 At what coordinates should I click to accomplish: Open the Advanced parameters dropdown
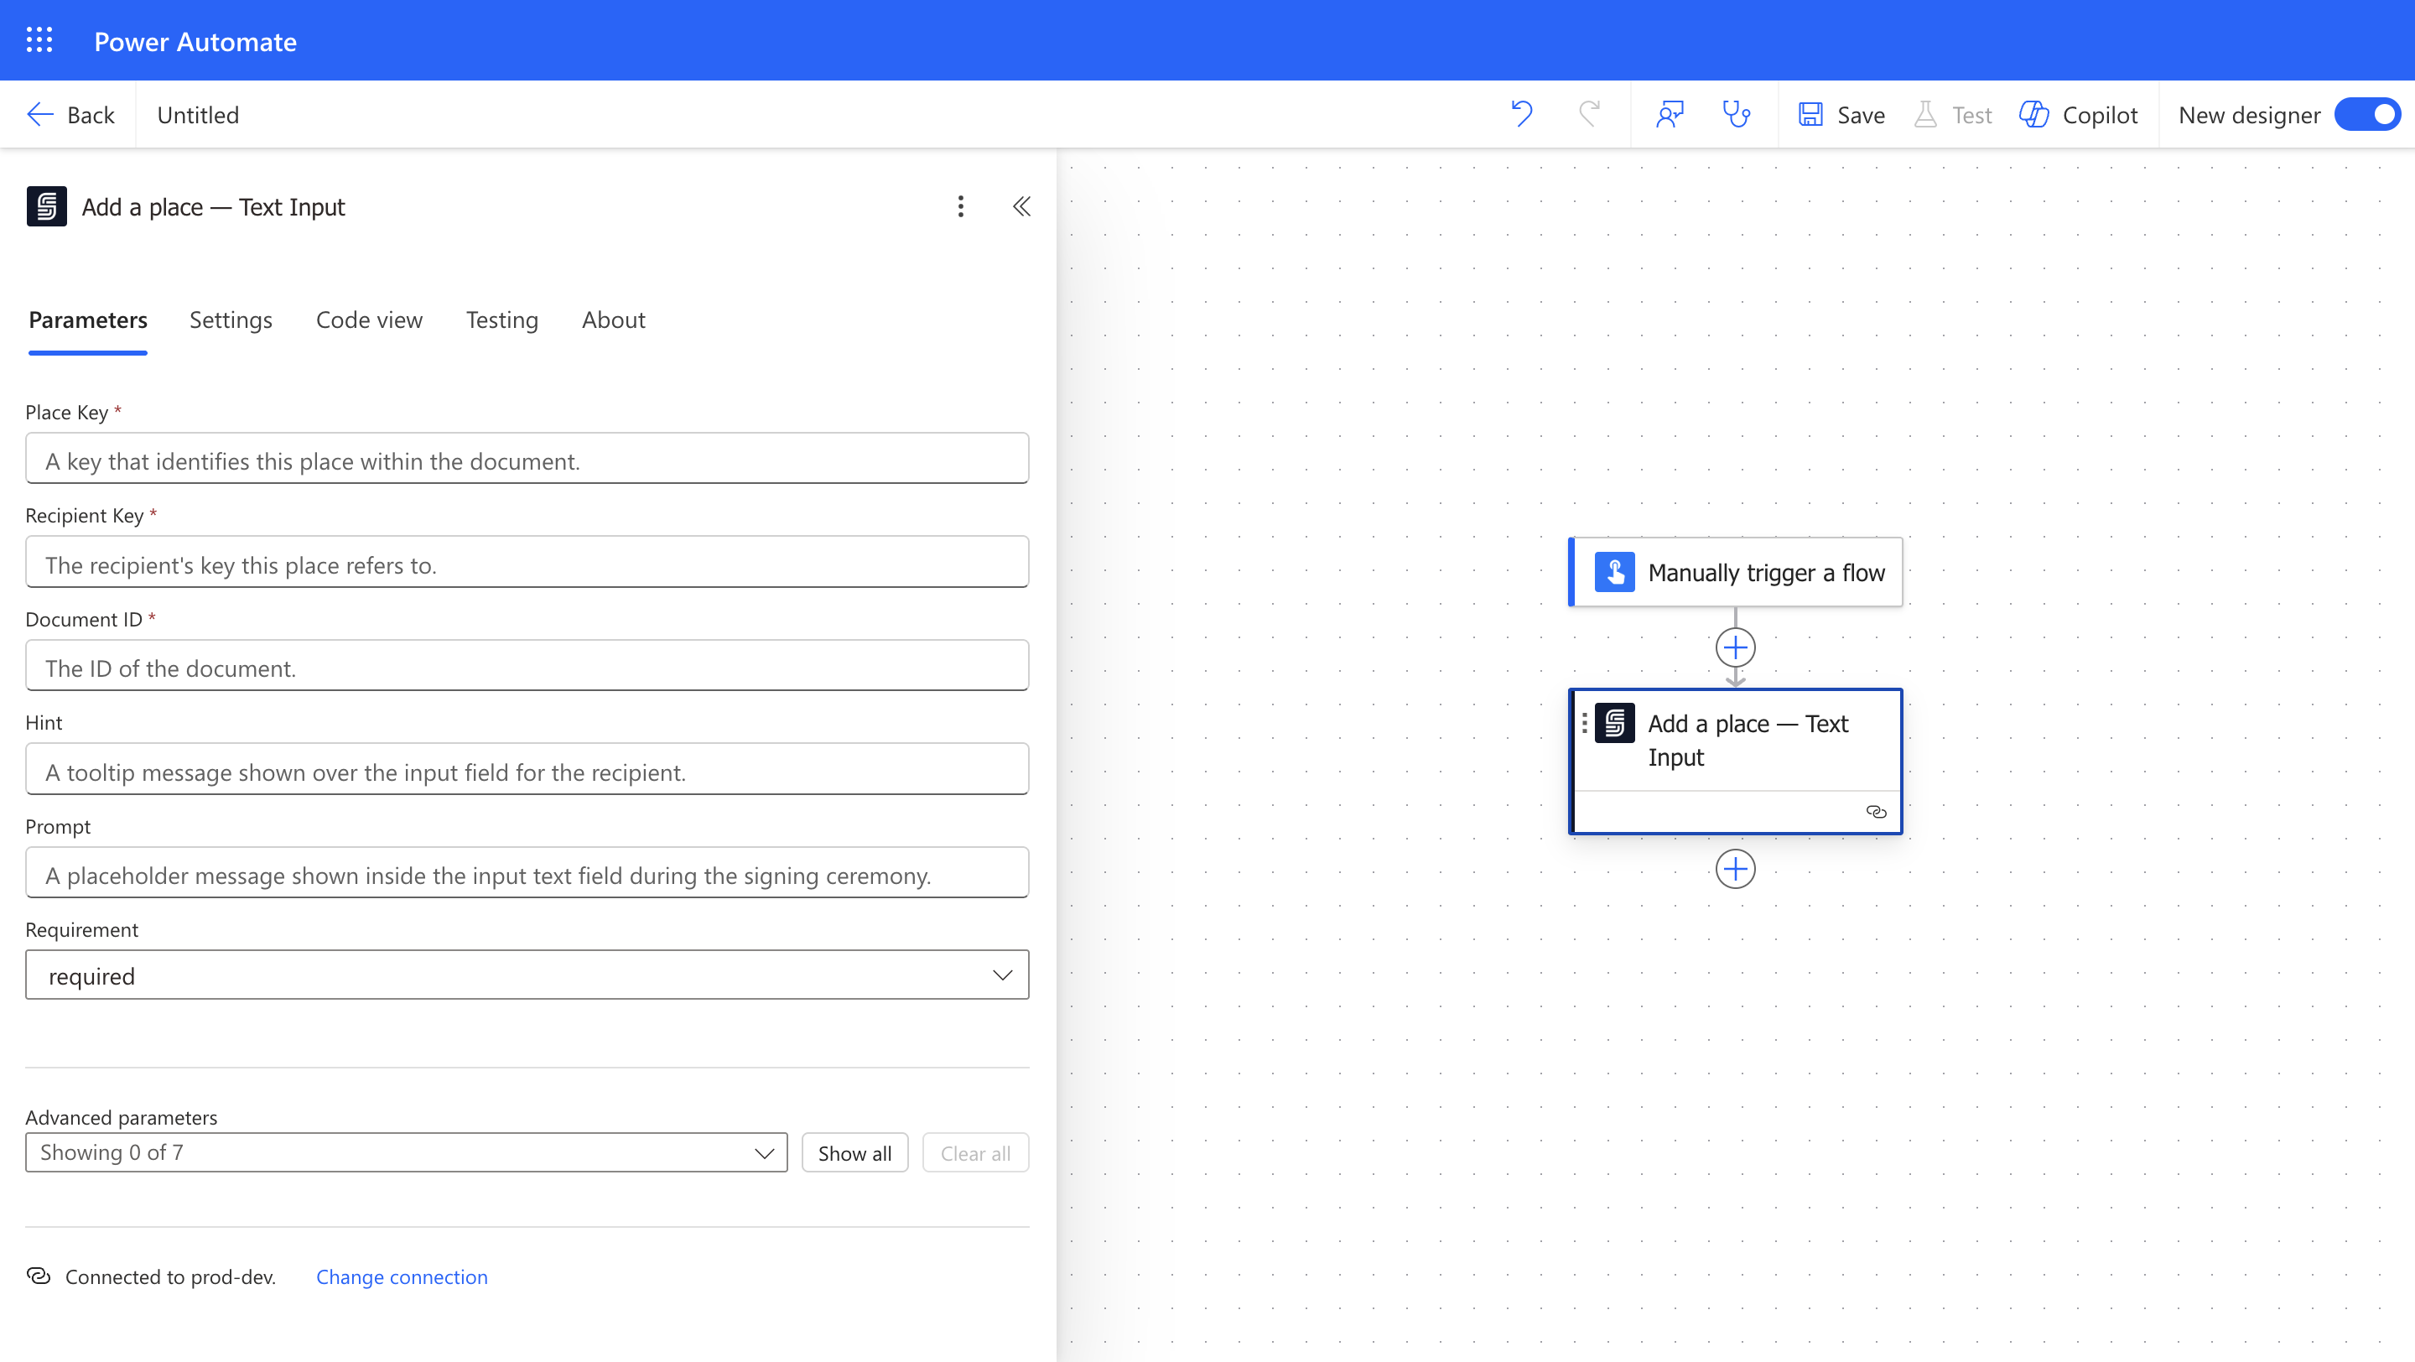tap(406, 1153)
